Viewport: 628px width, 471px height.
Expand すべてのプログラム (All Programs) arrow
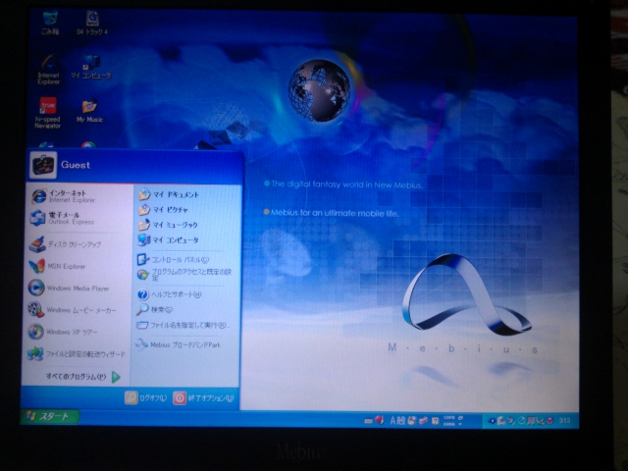(115, 376)
